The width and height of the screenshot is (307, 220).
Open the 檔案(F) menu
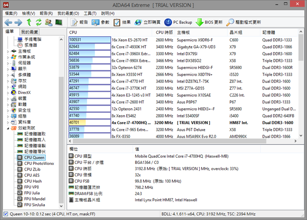click(x=11, y=13)
